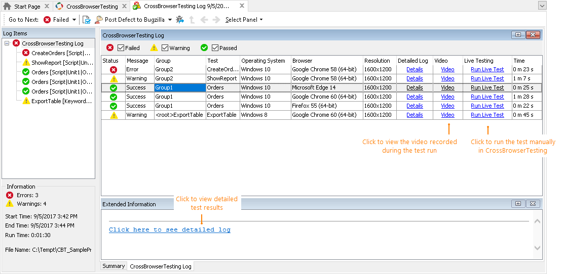Click the back arrow toolbar icon
Image resolution: width=564 pixels, height=274 pixels.
204,20
